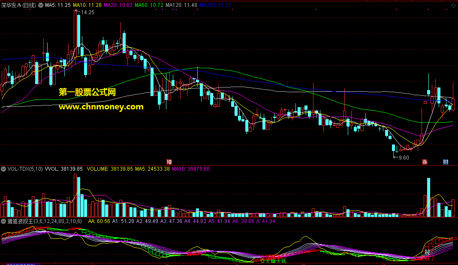Viewport: 458px width, 265px height.
Task: Select the MA10: 11.28 price average label
Action: [87, 5]
